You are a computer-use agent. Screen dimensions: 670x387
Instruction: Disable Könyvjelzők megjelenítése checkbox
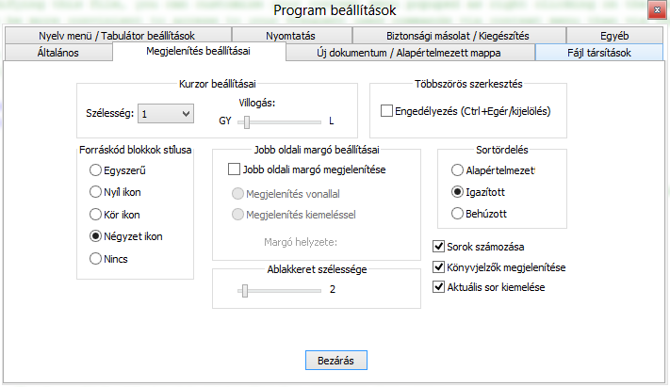[438, 267]
